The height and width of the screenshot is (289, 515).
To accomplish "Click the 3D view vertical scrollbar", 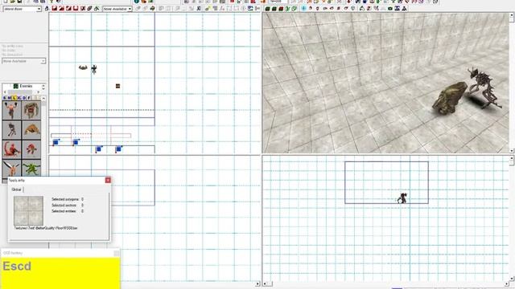I will click(x=512, y=83).
